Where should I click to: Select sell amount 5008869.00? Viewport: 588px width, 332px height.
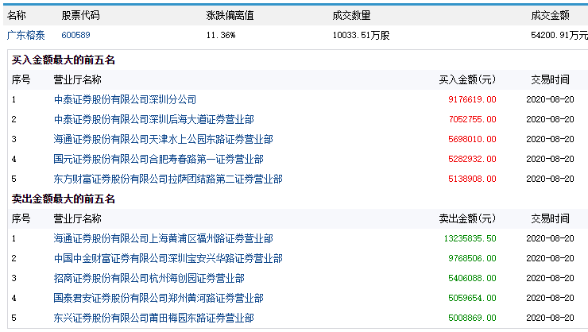click(x=472, y=318)
